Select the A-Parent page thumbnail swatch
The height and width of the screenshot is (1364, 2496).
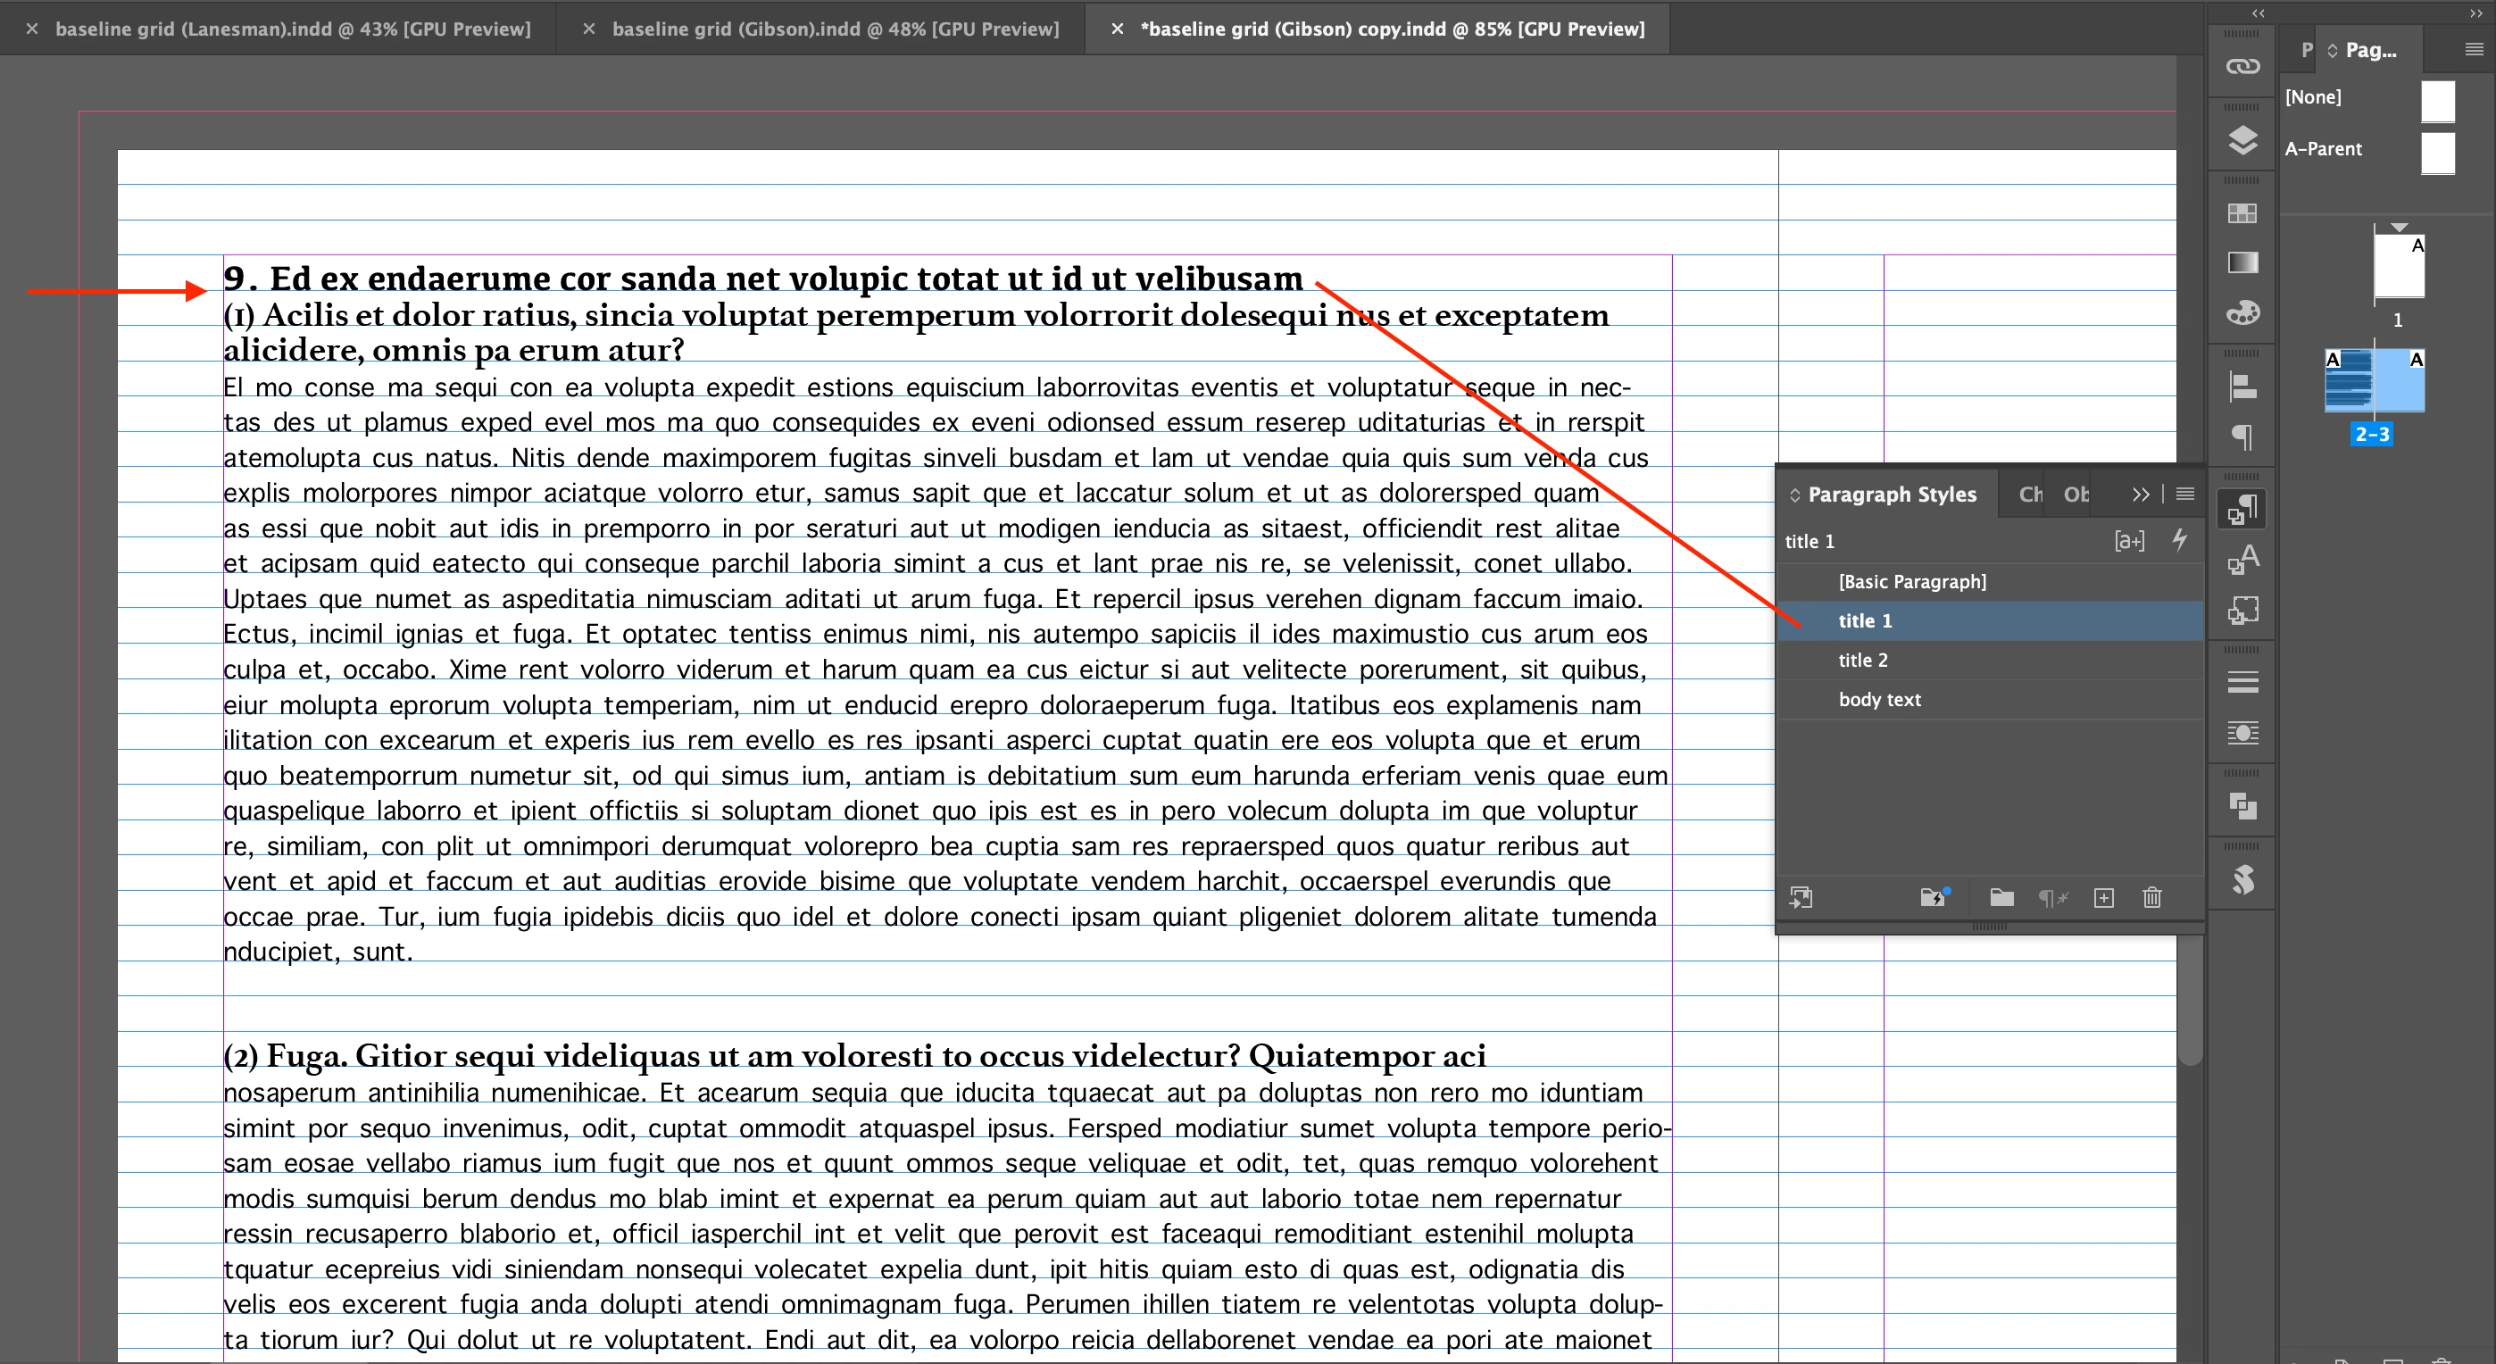(x=2438, y=153)
